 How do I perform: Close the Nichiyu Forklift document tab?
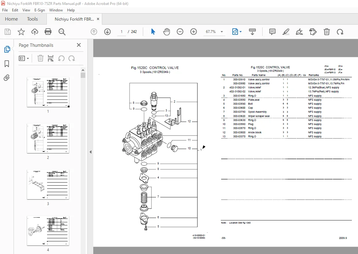pyautogui.click(x=98, y=19)
